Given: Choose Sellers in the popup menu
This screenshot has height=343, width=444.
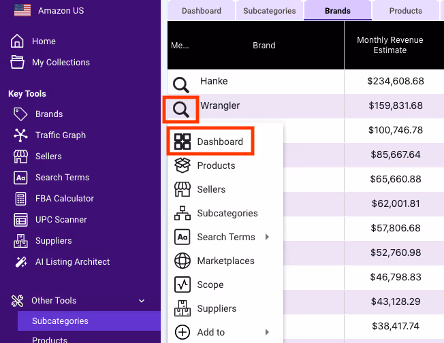Looking at the screenshot, I should coord(211,189).
